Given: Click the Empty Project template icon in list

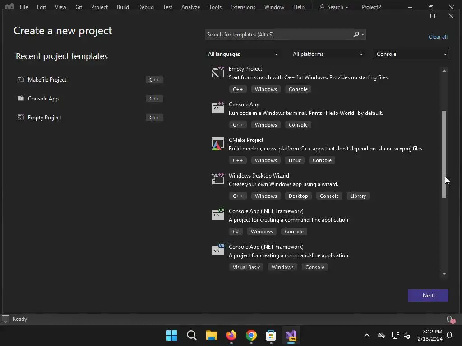Looking at the screenshot, I should 218,72.
